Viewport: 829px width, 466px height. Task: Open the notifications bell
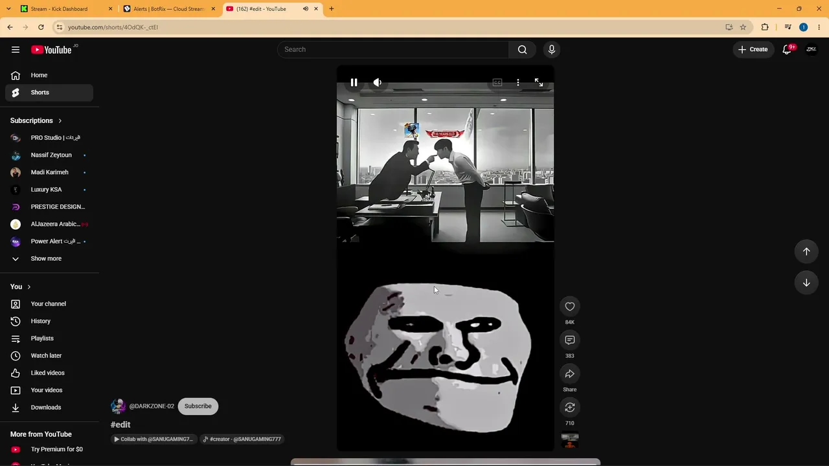788,50
